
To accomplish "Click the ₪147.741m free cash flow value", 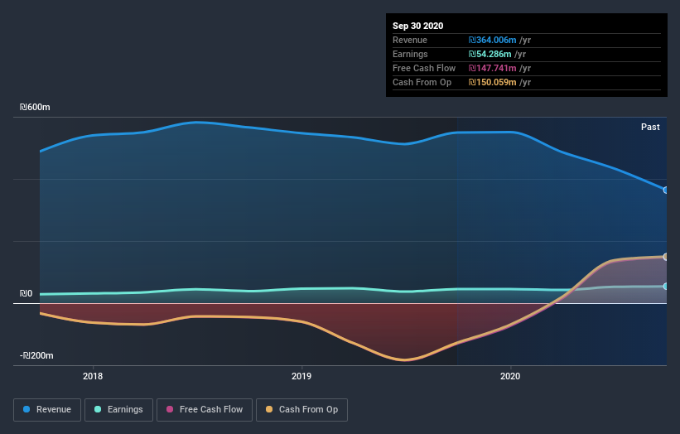I will tap(492, 68).
